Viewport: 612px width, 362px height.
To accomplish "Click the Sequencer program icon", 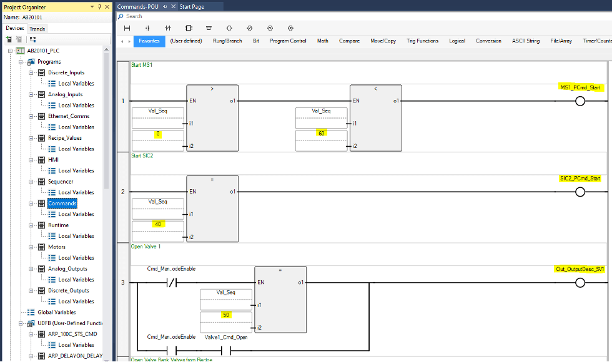I will point(41,182).
